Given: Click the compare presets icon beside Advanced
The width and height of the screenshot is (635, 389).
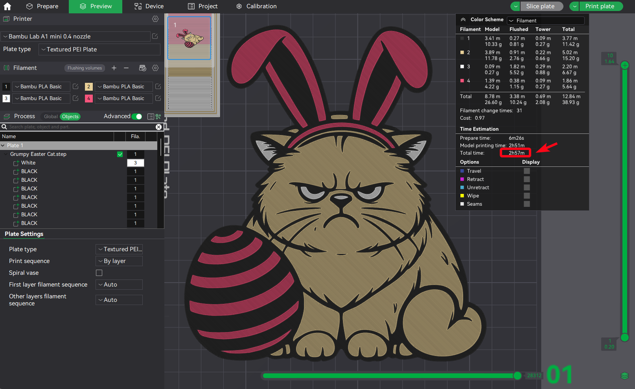Looking at the screenshot, I should point(158,117).
